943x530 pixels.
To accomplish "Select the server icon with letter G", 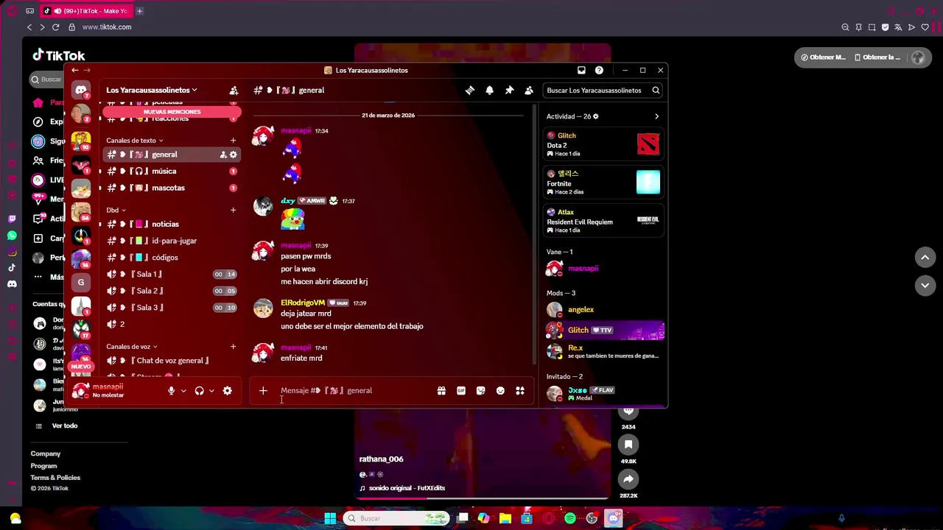I will tap(81, 282).
